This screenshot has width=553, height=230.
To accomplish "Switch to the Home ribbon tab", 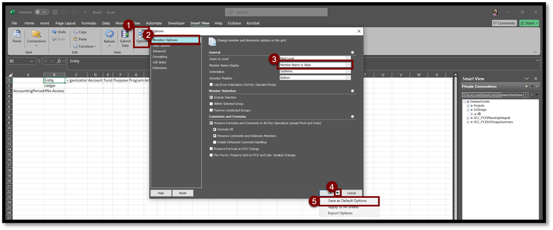I will (29, 23).
